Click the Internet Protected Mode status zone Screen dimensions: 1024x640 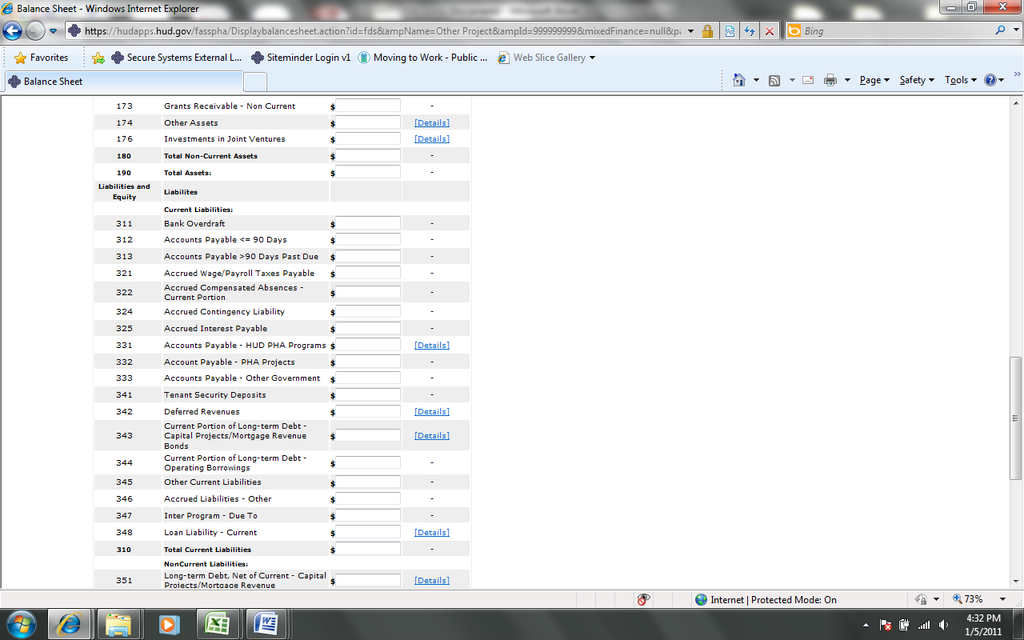coord(766,599)
